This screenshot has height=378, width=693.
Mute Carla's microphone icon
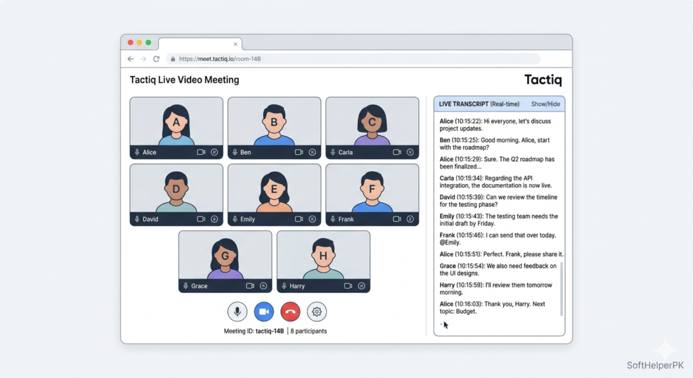tap(333, 152)
